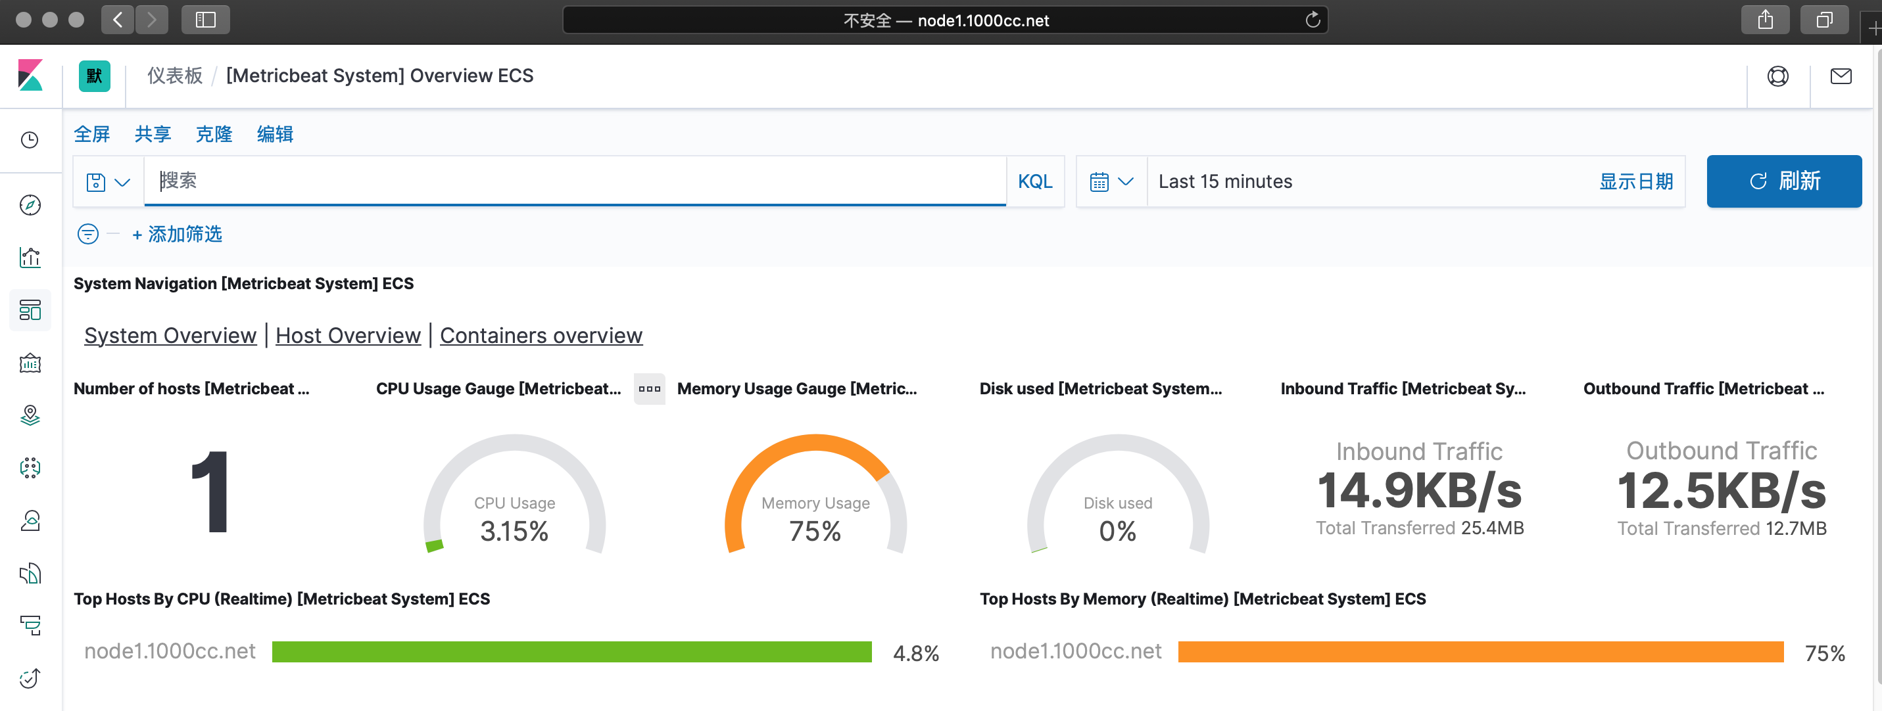Open the filter options circle icon
The width and height of the screenshot is (1882, 711).
pos(87,233)
